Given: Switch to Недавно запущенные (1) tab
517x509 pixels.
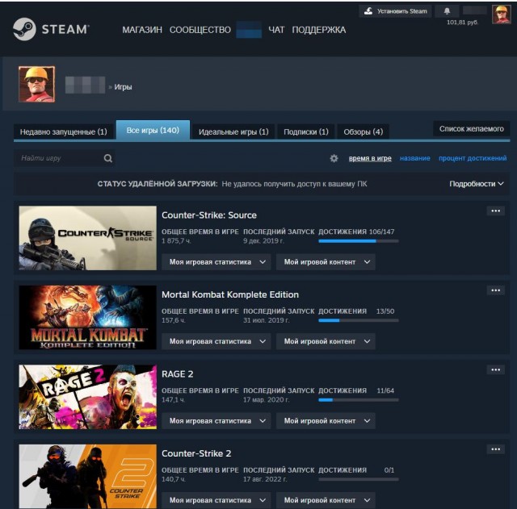Looking at the screenshot, I should tap(64, 132).
